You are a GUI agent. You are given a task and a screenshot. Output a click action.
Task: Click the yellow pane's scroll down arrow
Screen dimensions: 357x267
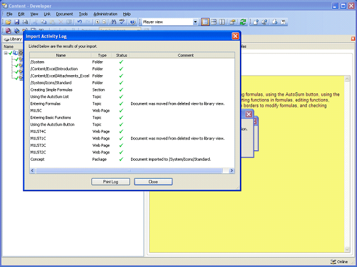[x=347, y=249]
